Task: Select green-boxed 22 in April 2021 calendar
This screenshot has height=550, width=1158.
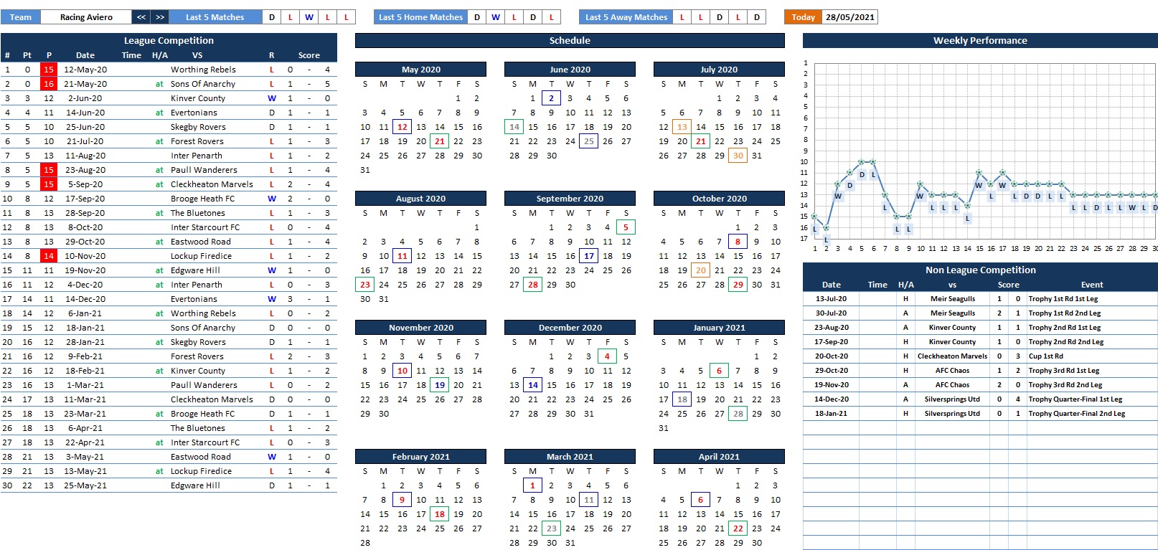Action: pos(738,528)
